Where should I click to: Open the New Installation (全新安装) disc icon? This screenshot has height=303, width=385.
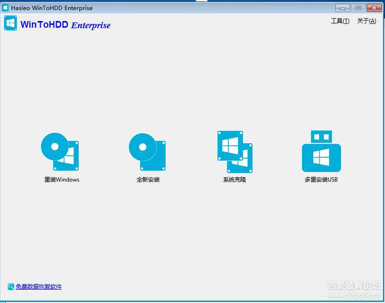(147, 151)
